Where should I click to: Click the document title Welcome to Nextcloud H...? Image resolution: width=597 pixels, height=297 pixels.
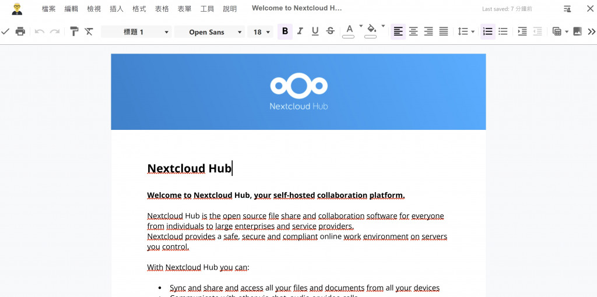point(297,8)
